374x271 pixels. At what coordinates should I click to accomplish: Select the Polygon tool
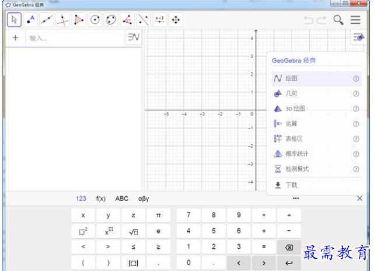click(79, 20)
